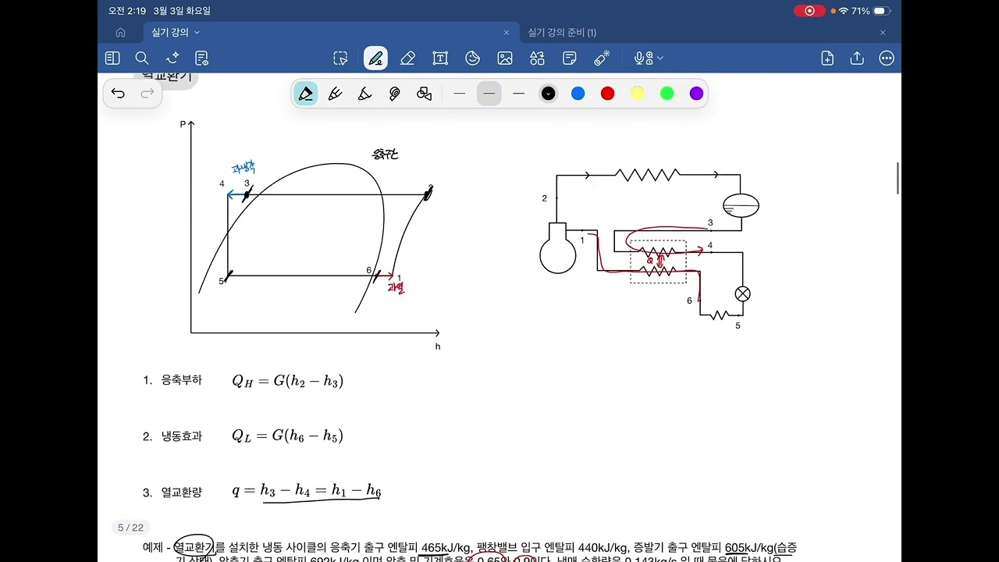Select the Text box tool

pos(440,59)
